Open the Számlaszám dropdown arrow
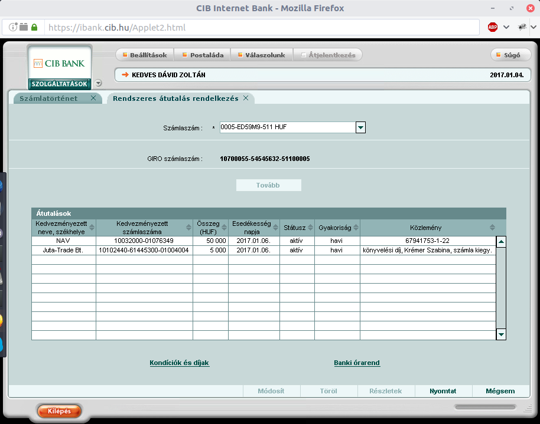The height and width of the screenshot is (424, 540). [360, 127]
